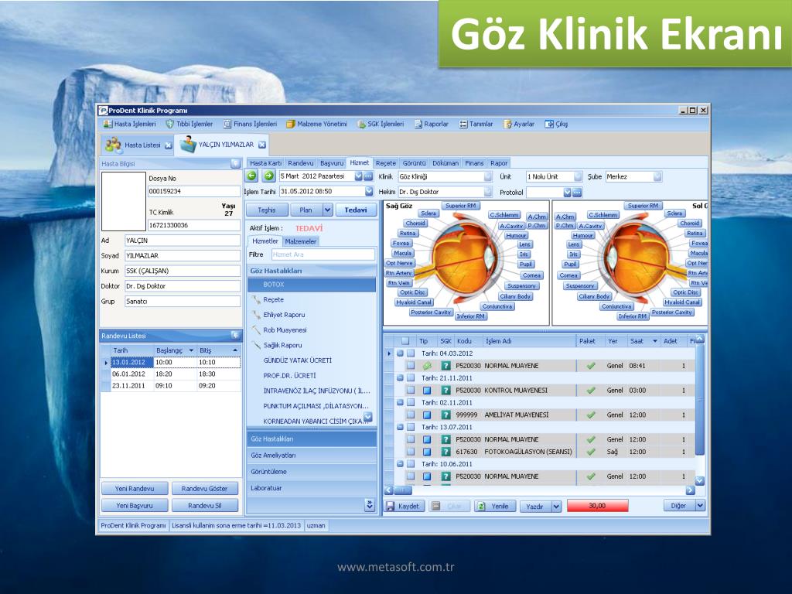Switch to the Randevu tab
792x594 pixels.
click(301, 163)
